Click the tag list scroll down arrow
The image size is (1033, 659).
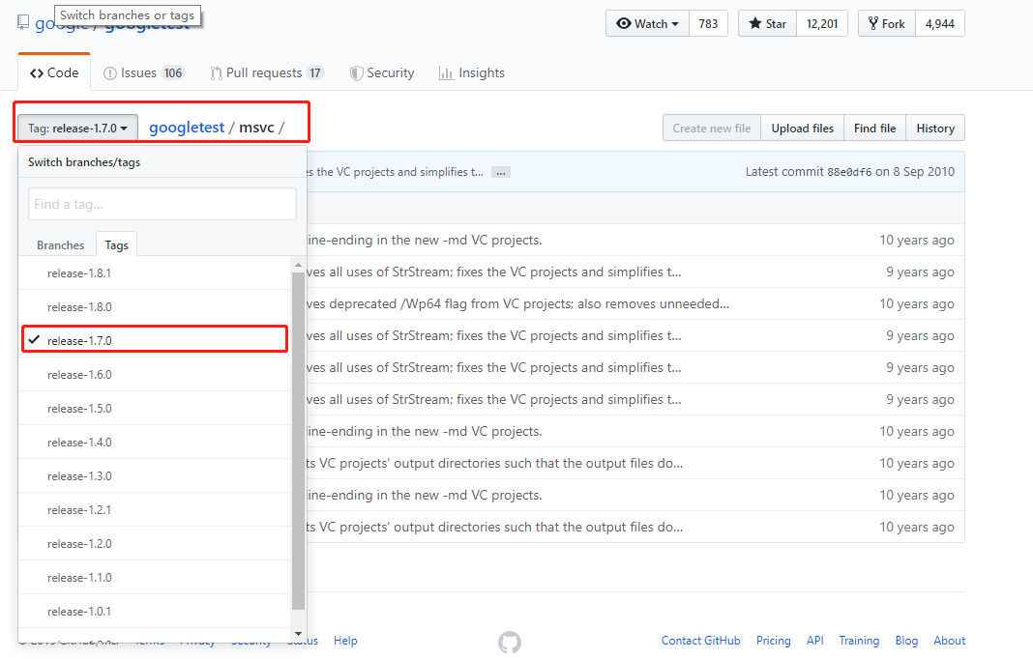[298, 633]
